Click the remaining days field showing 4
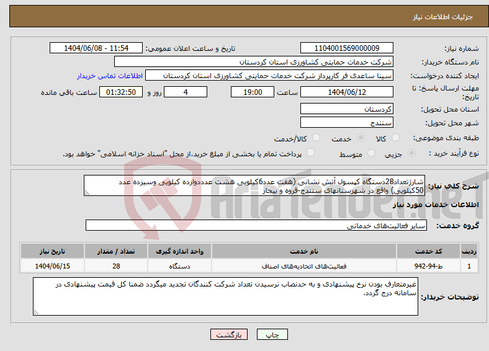The image size is (489, 351). 186,92
